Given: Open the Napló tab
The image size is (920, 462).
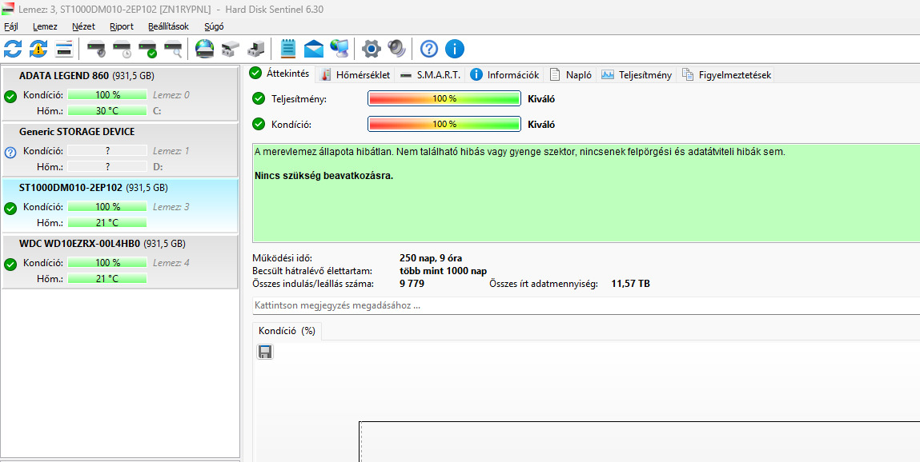Looking at the screenshot, I should [x=570, y=75].
